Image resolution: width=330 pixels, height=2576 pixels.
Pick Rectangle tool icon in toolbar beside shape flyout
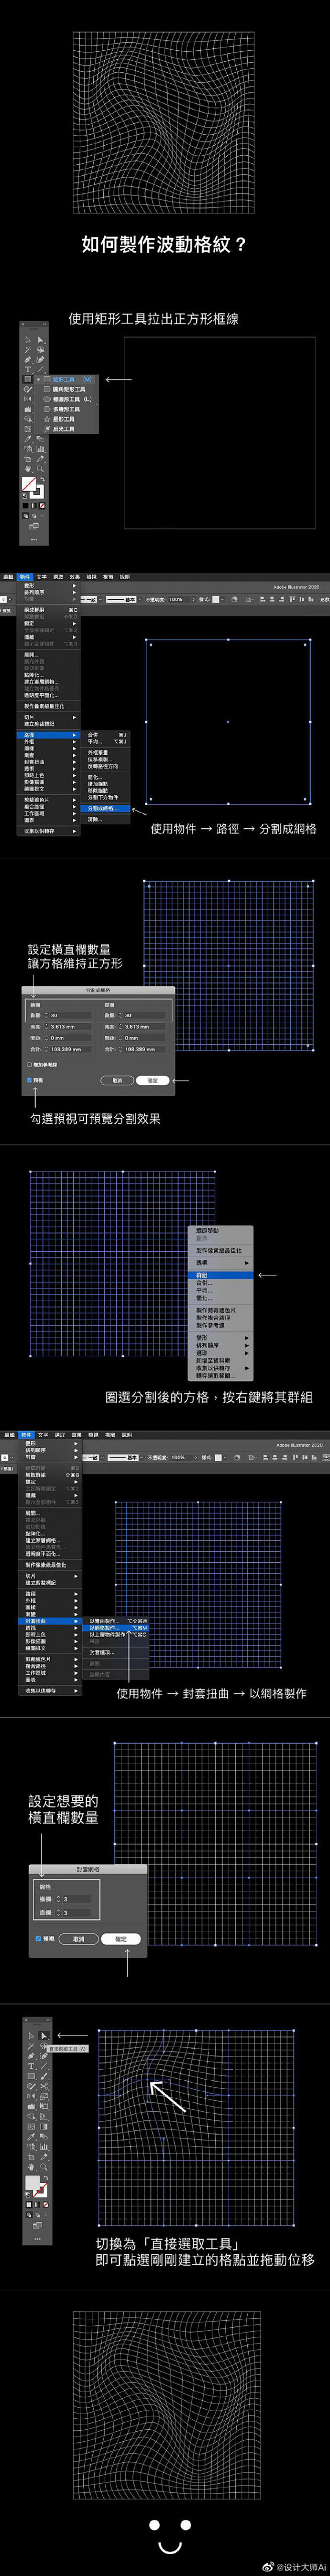28,379
